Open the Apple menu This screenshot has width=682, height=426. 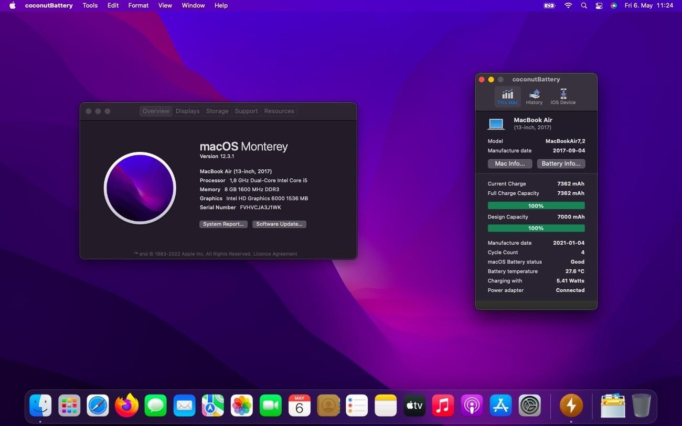click(12, 5)
